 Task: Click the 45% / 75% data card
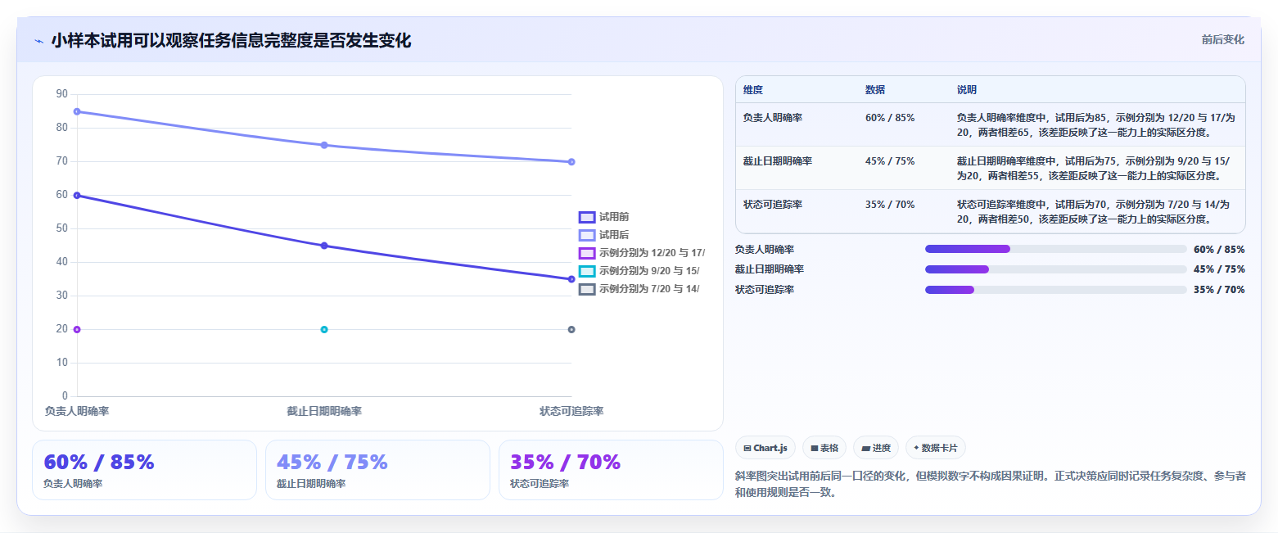tap(377, 470)
